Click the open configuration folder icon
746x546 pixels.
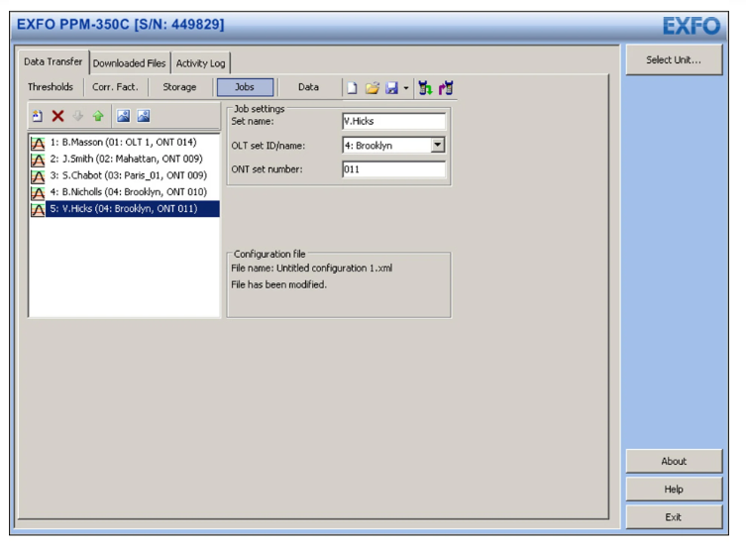click(372, 88)
